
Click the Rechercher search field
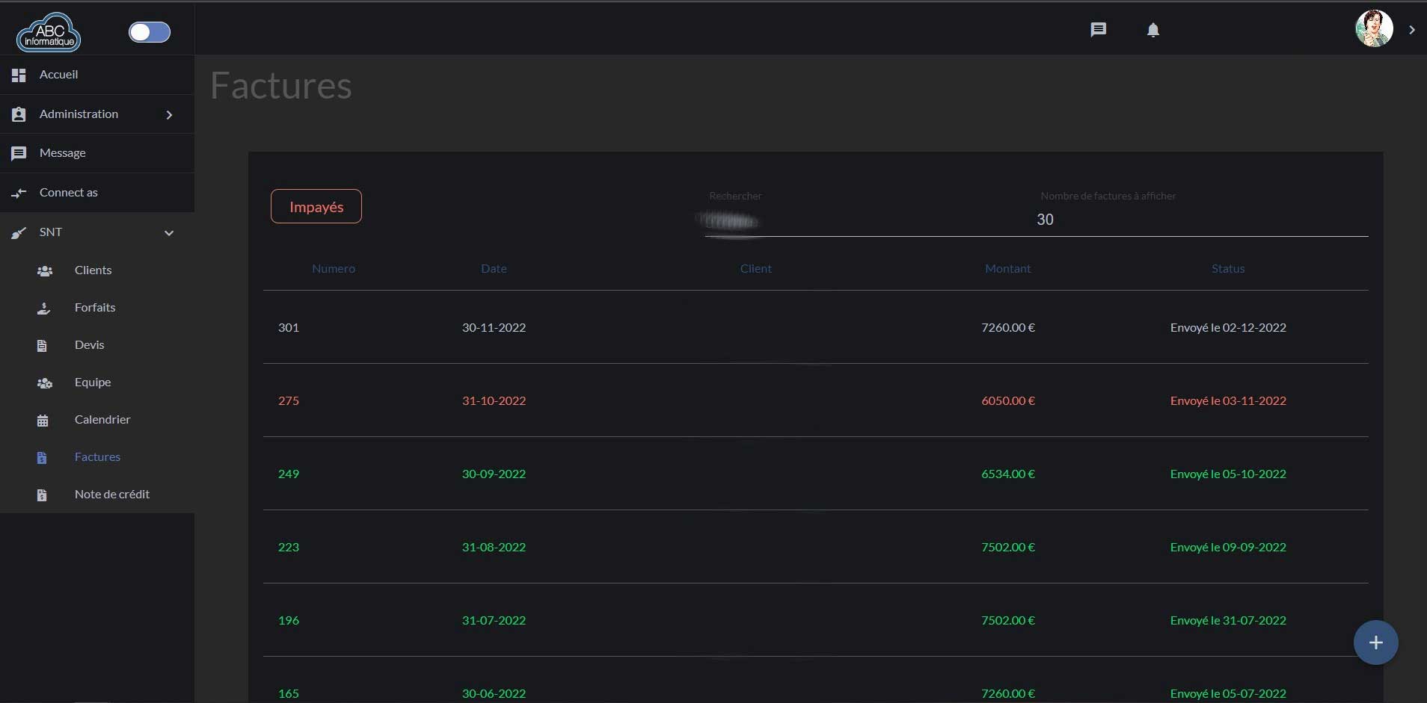coord(823,220)
